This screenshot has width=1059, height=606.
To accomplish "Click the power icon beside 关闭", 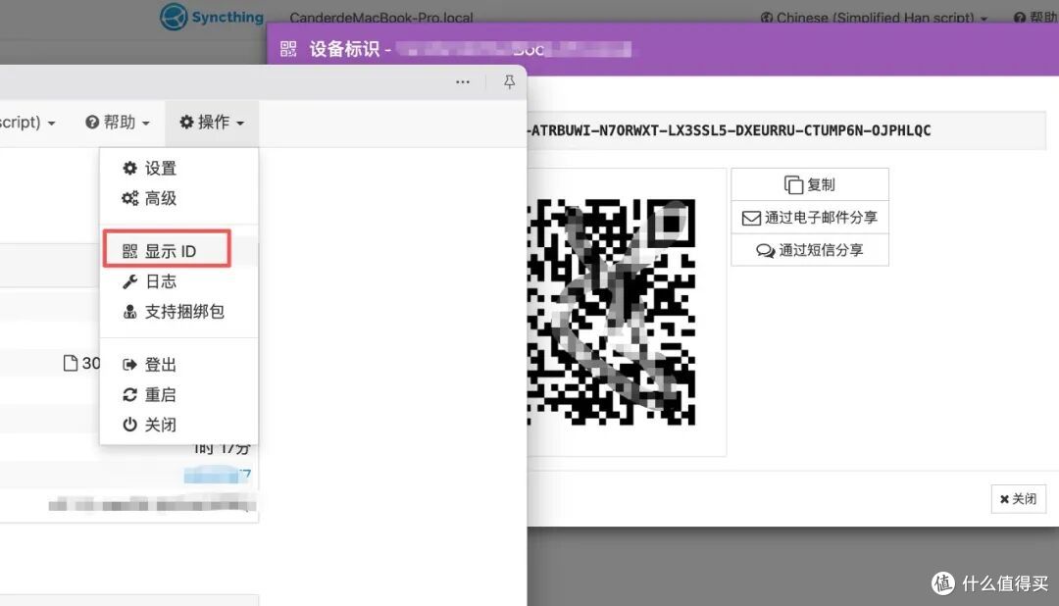I will [x=129, y=425].
